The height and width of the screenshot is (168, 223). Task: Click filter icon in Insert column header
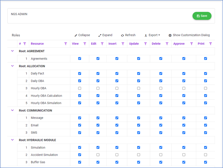pyautogui.click(x=123, y=44)
